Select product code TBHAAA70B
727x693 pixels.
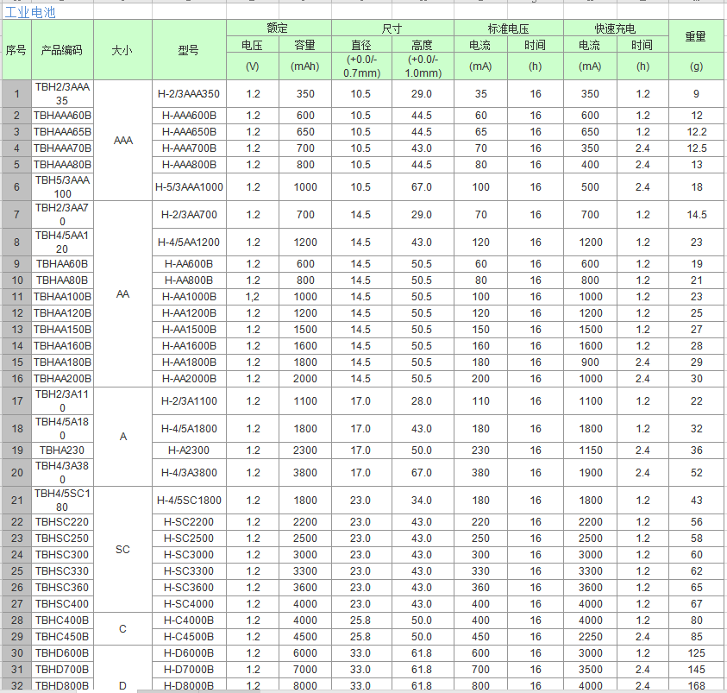[62, 148]
